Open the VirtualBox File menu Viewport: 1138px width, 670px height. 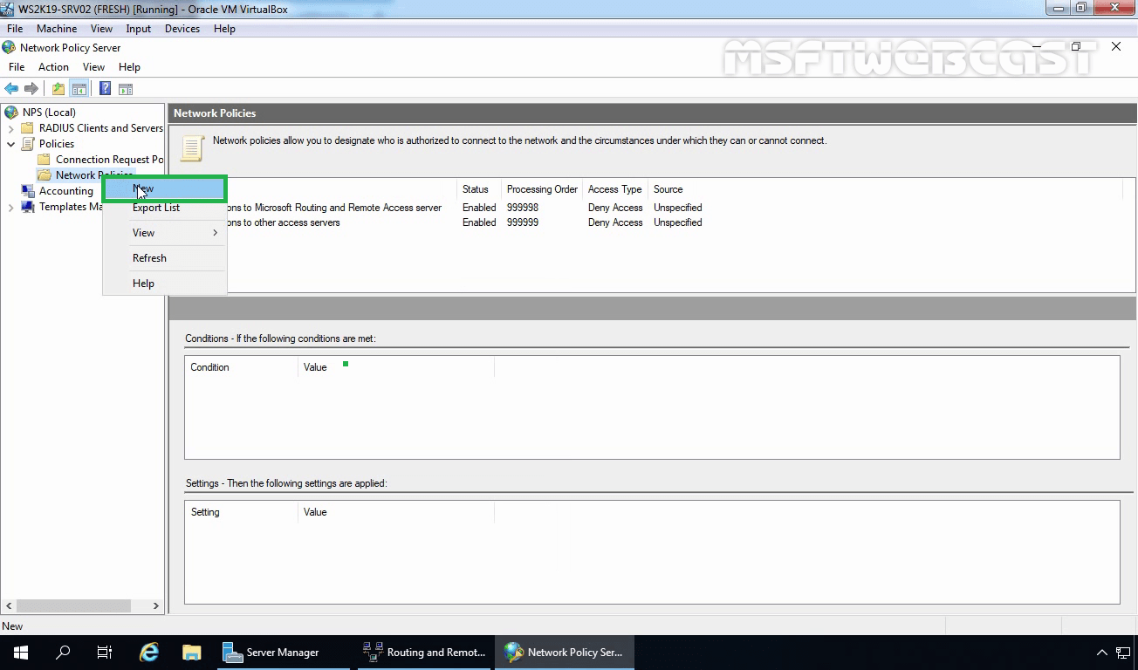pyautogui.click(x=15, y=29)
